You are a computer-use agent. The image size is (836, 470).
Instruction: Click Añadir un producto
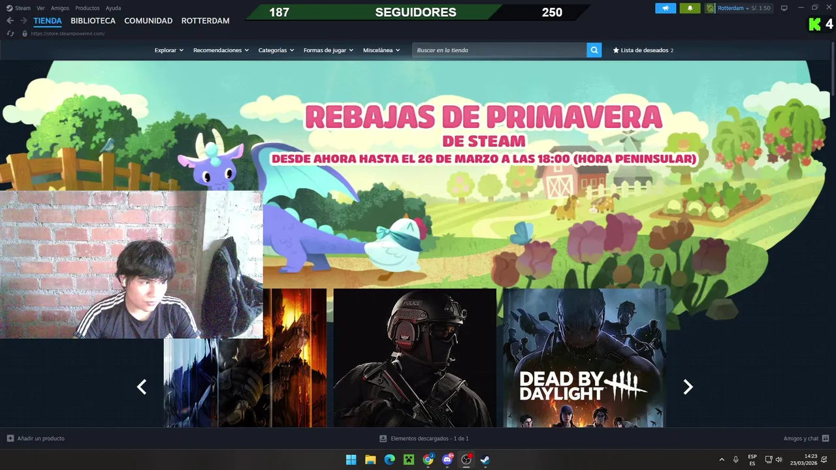tap(35, 439)
